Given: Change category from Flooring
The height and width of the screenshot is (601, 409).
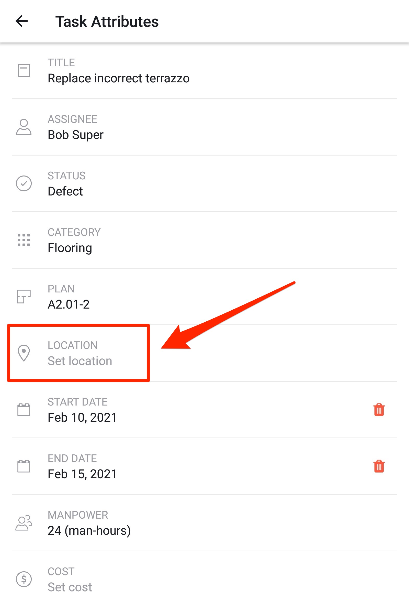Looking at the screenshot, I should coord(204,240).
